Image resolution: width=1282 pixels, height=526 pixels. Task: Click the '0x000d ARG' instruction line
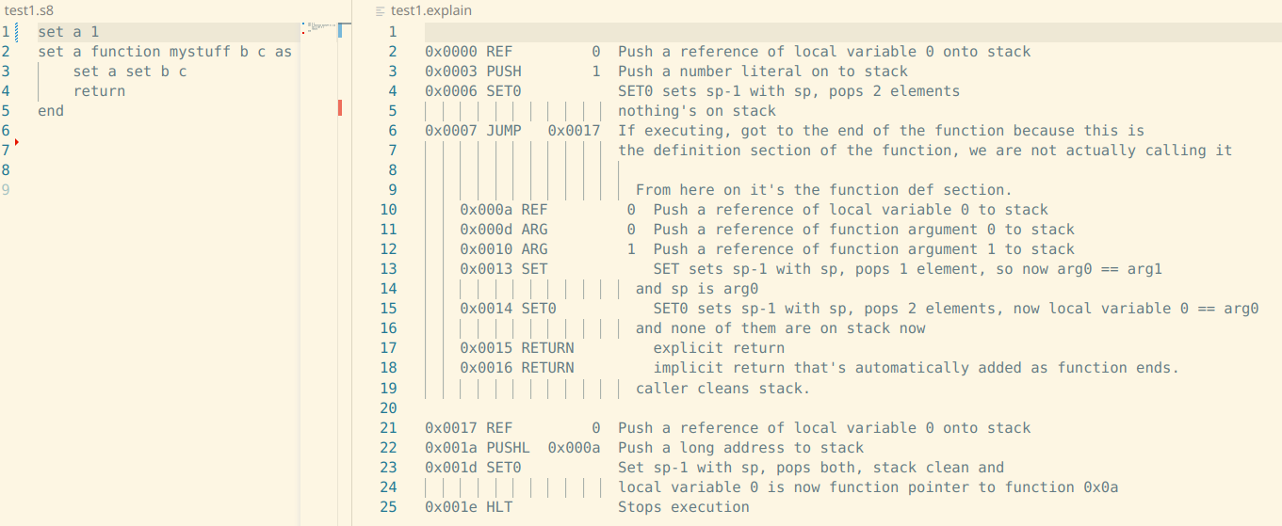768,230
